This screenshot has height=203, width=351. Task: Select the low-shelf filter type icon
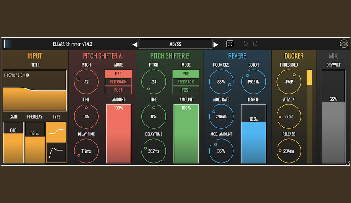56,132
